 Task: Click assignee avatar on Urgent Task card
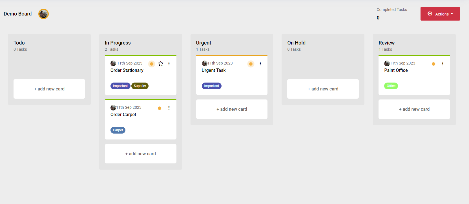click(x=204, y=63)
